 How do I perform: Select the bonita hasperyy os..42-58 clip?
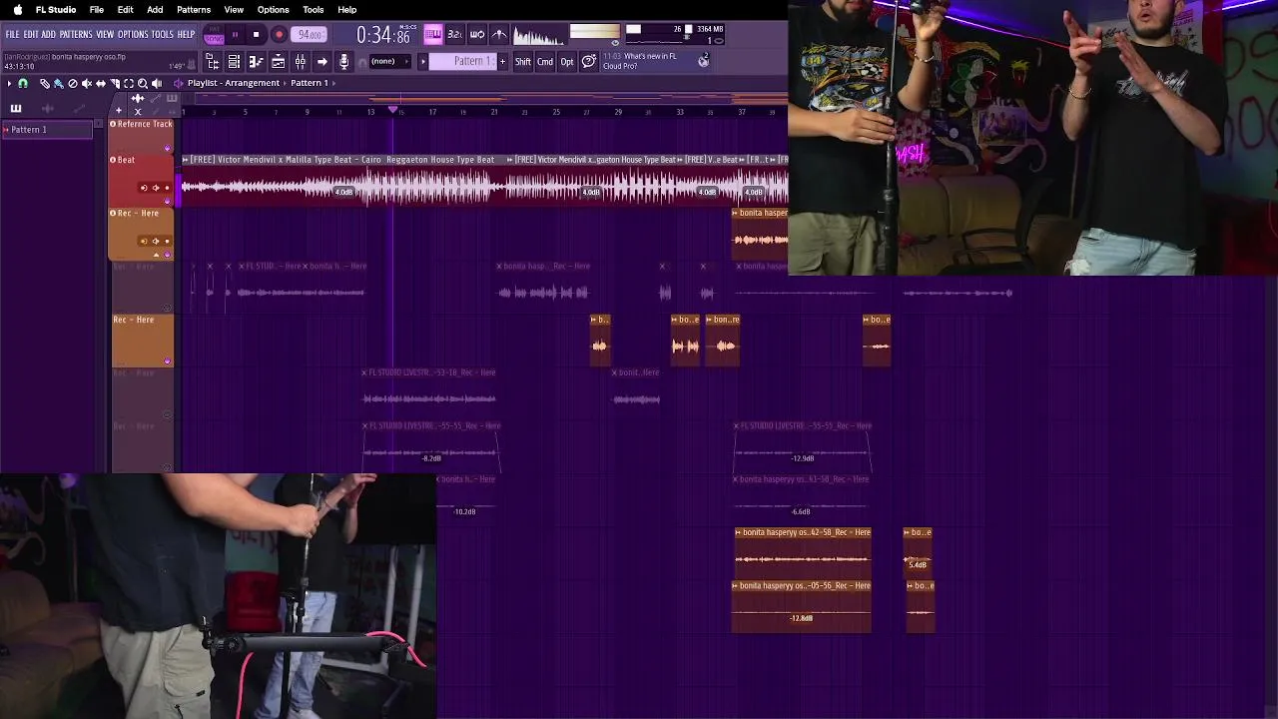point(803,552)
